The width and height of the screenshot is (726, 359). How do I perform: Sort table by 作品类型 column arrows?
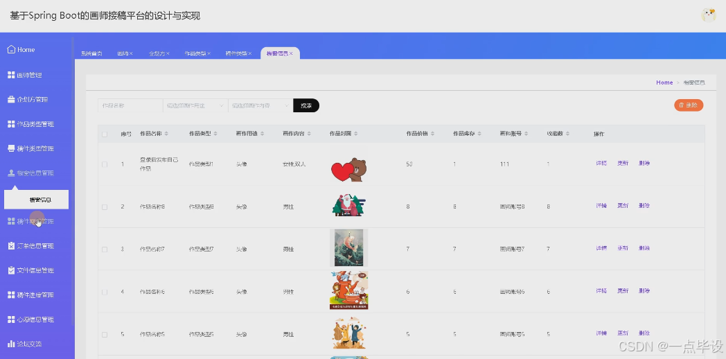(x=215, y=133)
